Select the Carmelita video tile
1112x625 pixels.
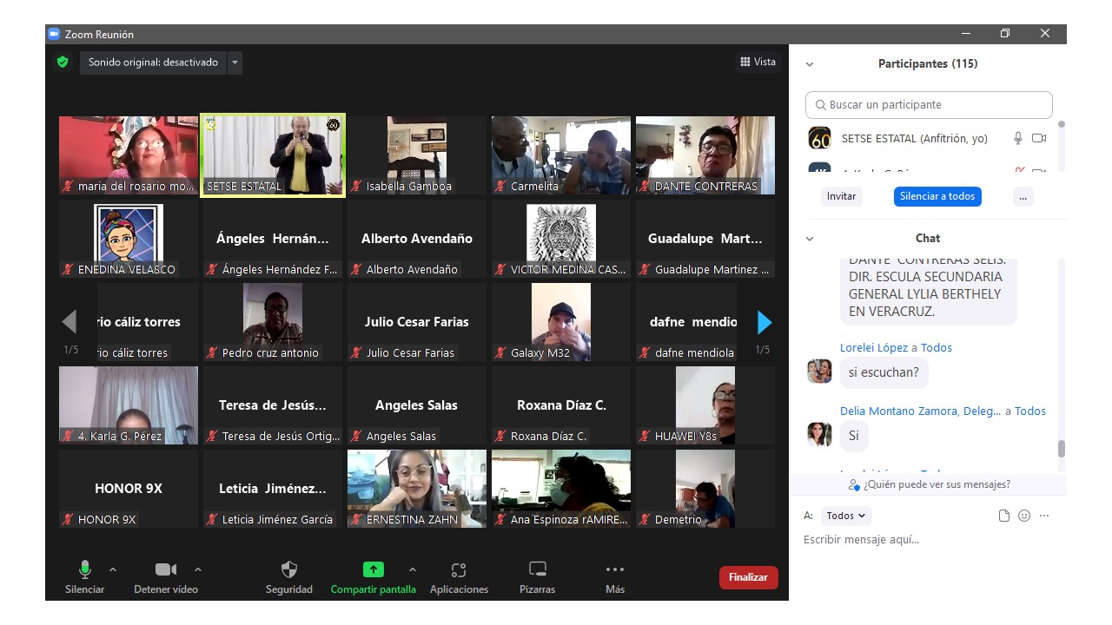[x=561, y=155]
